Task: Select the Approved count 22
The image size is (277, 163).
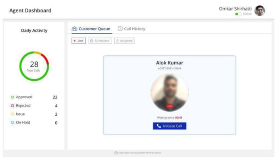Action: tap(55, 97)
